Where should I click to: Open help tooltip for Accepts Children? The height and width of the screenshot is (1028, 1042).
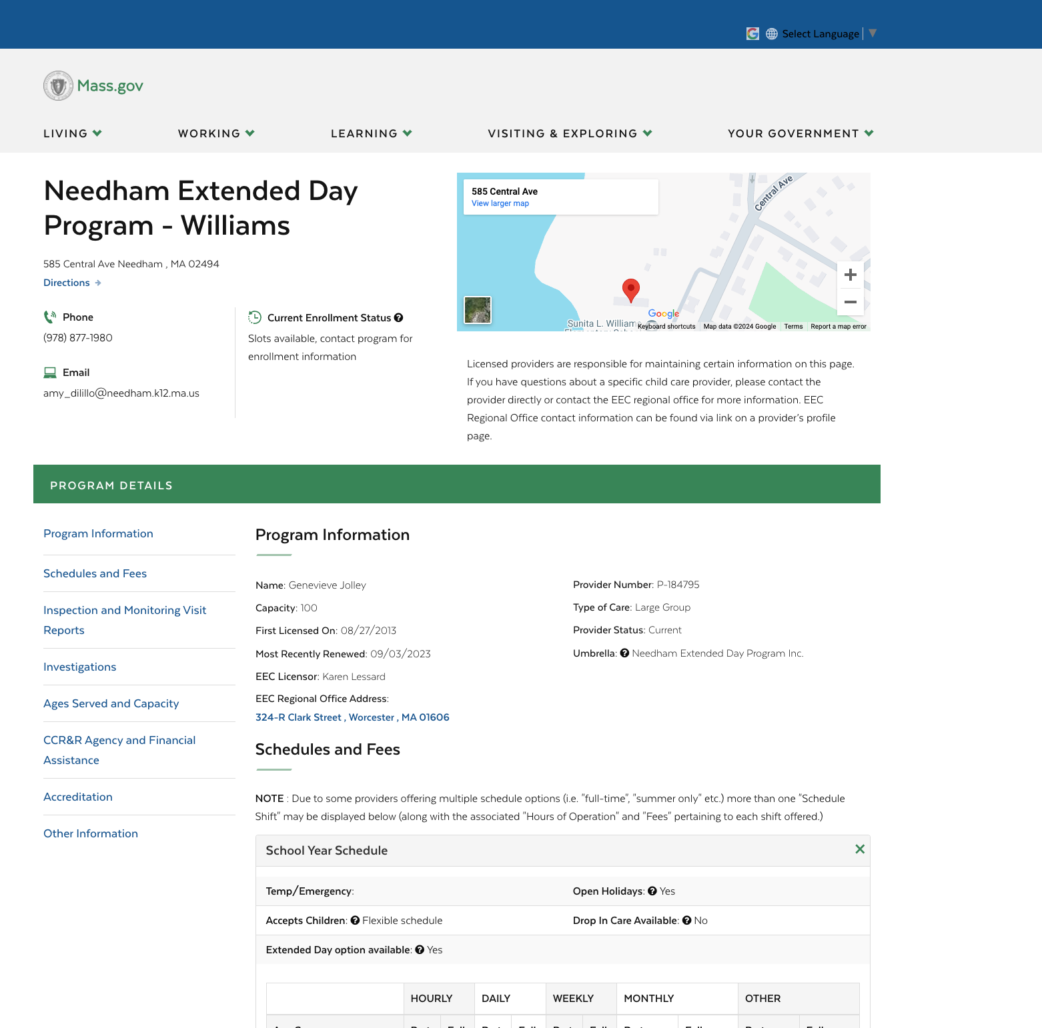(356, 921)
